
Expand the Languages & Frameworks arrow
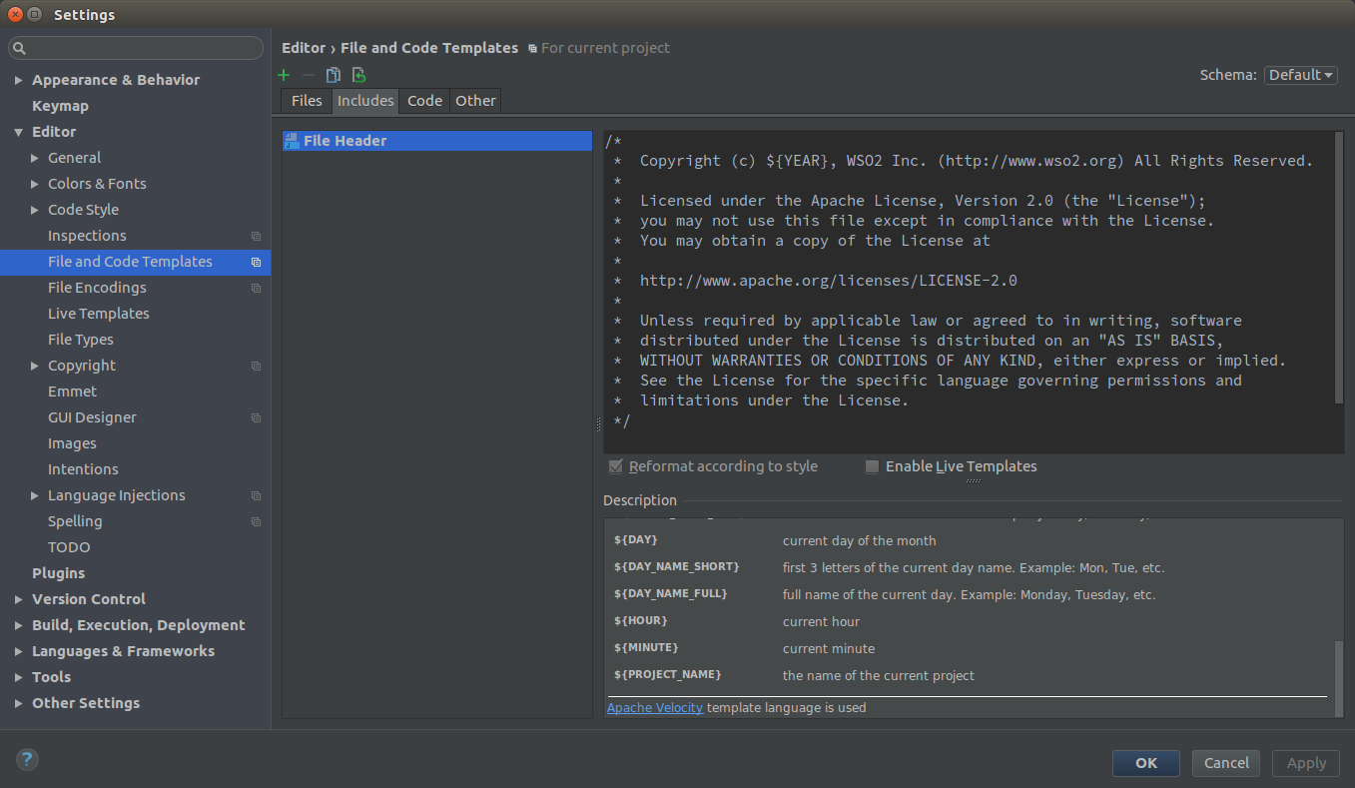pos(19,651)
